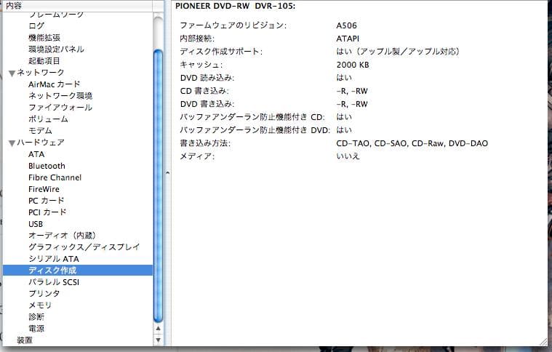Click CD-TAO, CD-SAO write methods value
The image size is (552, 352).
[412, 143]
